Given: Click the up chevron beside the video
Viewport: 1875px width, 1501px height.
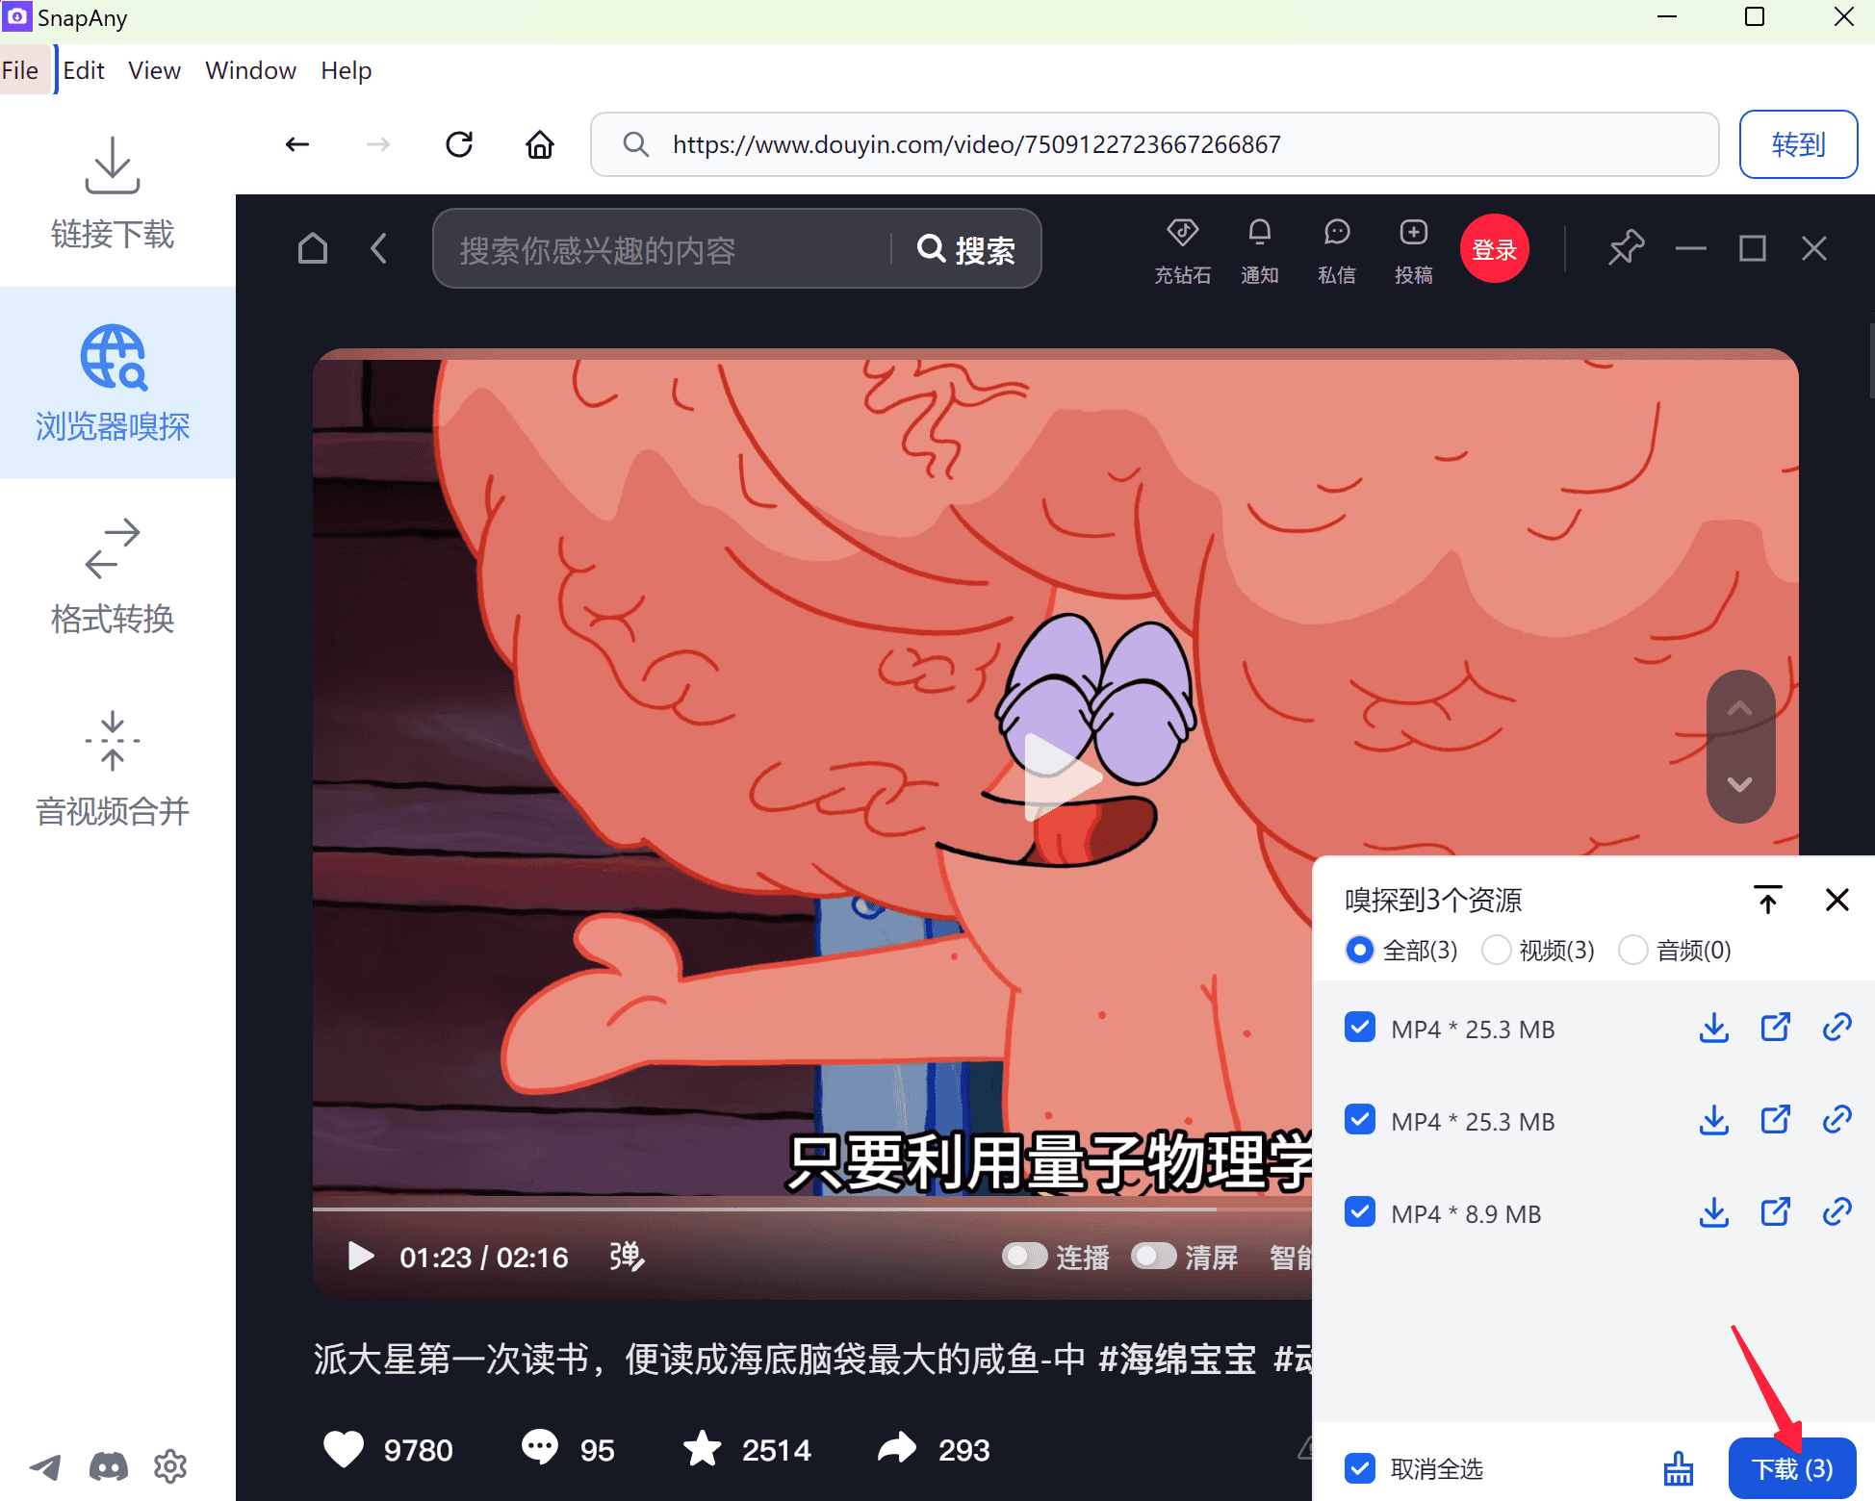Looking at the screenshot, I should pyautogui.click(x=1739, y=709).
